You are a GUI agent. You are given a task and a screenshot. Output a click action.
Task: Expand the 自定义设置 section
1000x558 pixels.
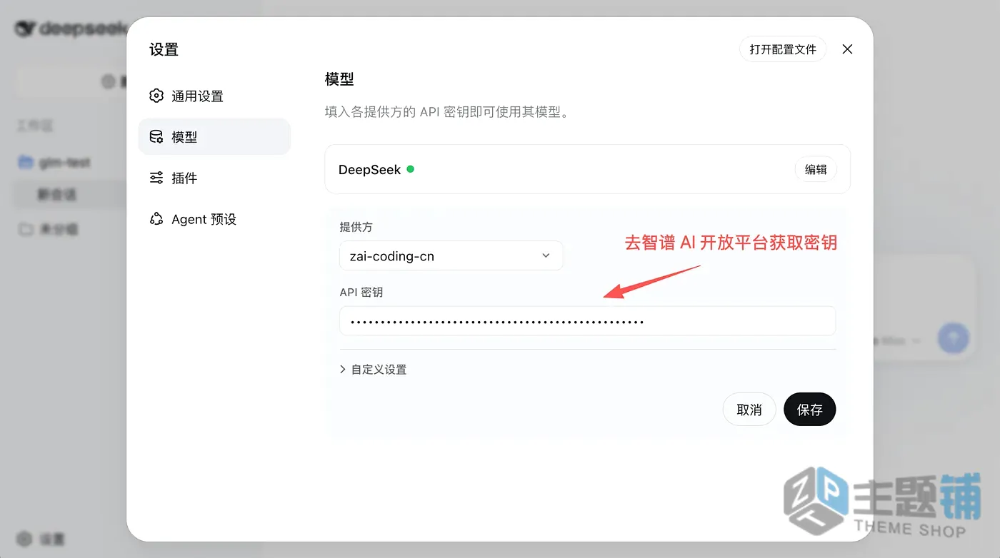[373, 370]
